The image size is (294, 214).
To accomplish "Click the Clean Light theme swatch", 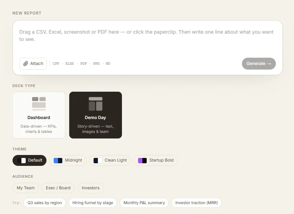I will point(98,161).
